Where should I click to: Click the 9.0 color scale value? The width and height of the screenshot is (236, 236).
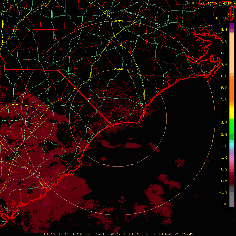(x=224, y=41)
